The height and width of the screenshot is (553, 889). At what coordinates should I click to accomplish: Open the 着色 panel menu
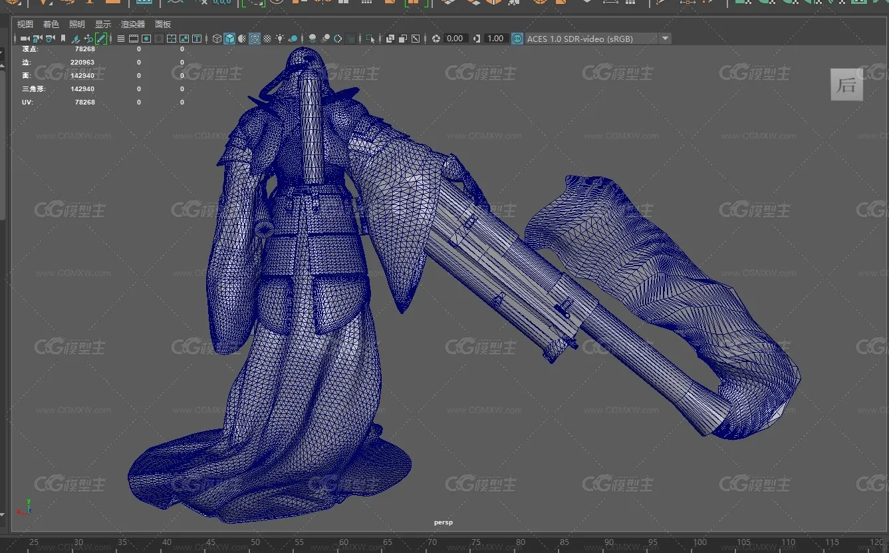[51, 24]
